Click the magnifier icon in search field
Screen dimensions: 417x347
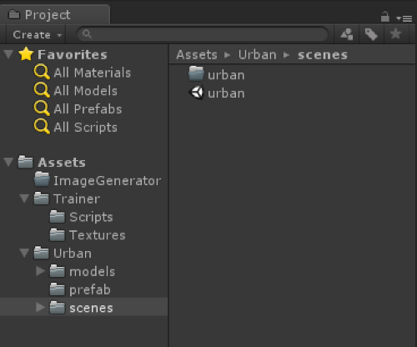pyautogui.click(x=87, y=34)
